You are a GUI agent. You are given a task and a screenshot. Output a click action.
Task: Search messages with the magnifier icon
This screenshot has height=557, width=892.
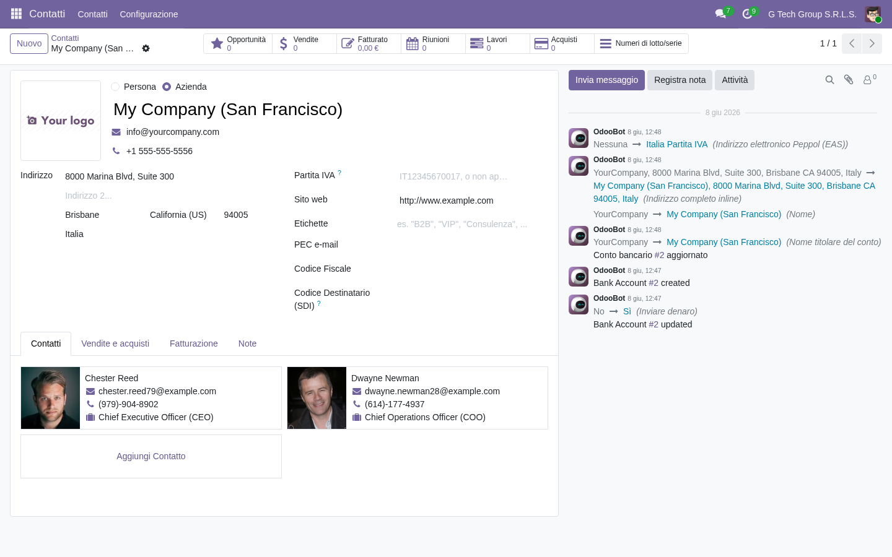(x=829, y=80)
